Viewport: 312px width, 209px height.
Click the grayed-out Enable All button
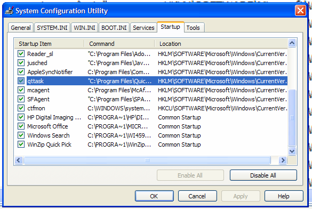pos(190,175)
